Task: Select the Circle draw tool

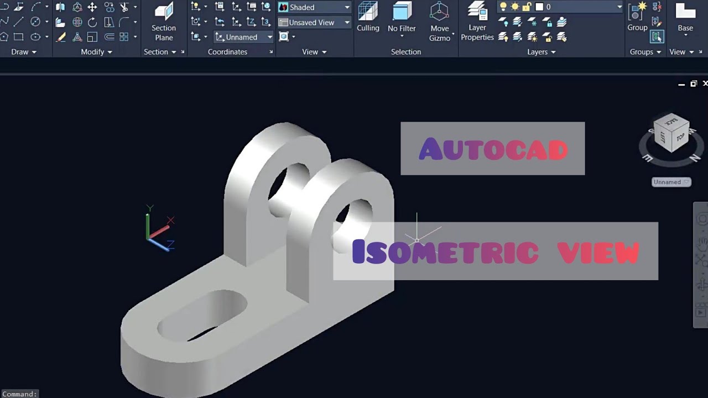Action: click(x=35, y=22)
